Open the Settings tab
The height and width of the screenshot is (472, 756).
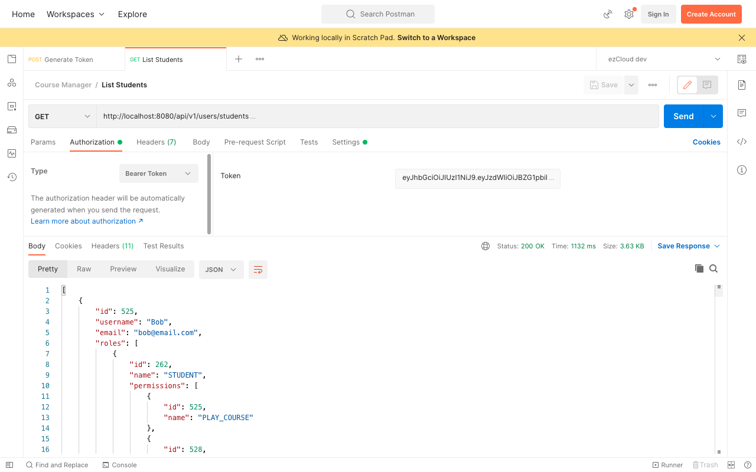tap(350, 142)
